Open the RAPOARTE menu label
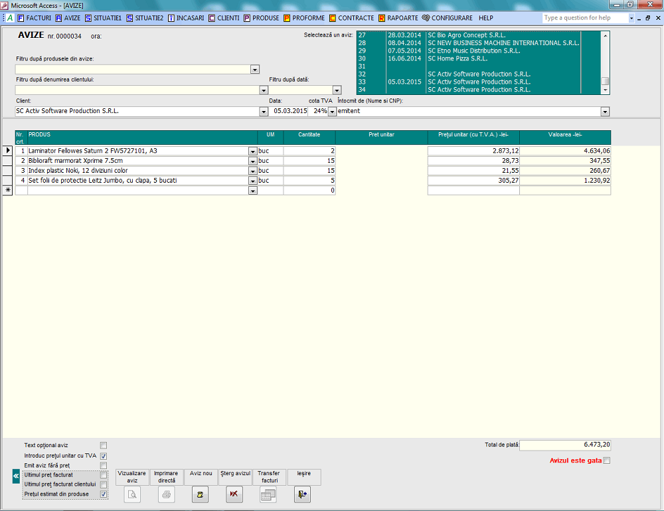Screen dimensions: 664x511 point(403,18)
